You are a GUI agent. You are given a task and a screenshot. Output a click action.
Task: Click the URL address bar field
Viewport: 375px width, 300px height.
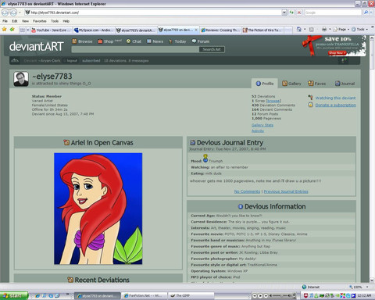tap(153, 12)
